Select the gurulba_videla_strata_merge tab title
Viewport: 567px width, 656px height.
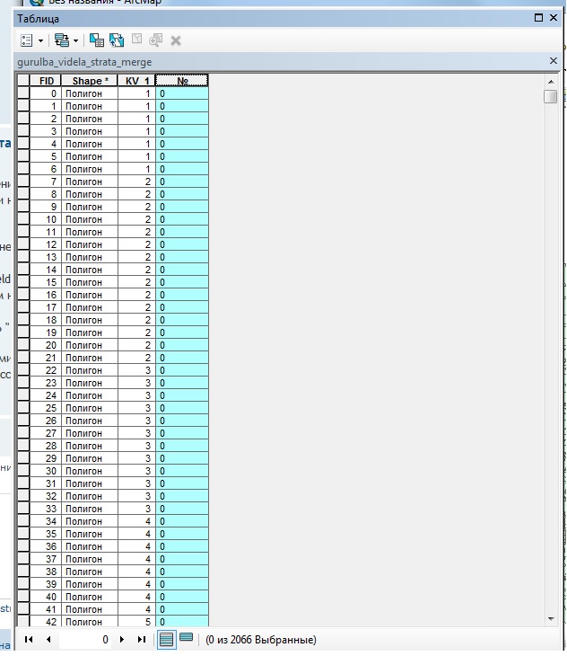(84, 62)
